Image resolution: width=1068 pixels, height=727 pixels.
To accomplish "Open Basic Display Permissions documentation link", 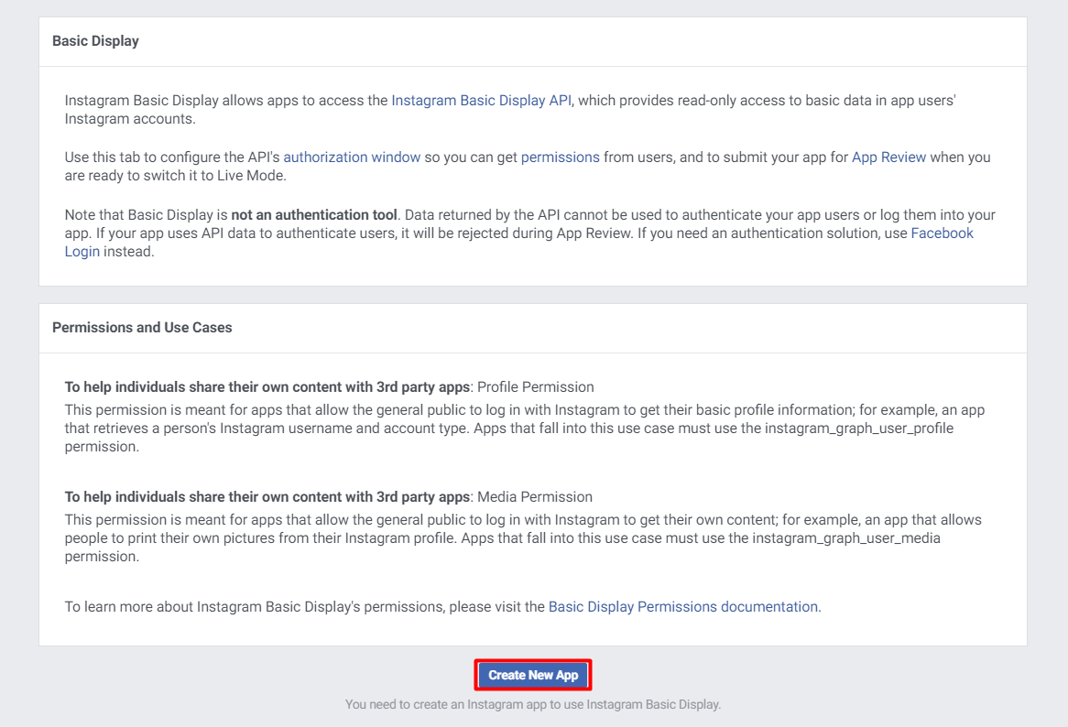I will point(682,606).
